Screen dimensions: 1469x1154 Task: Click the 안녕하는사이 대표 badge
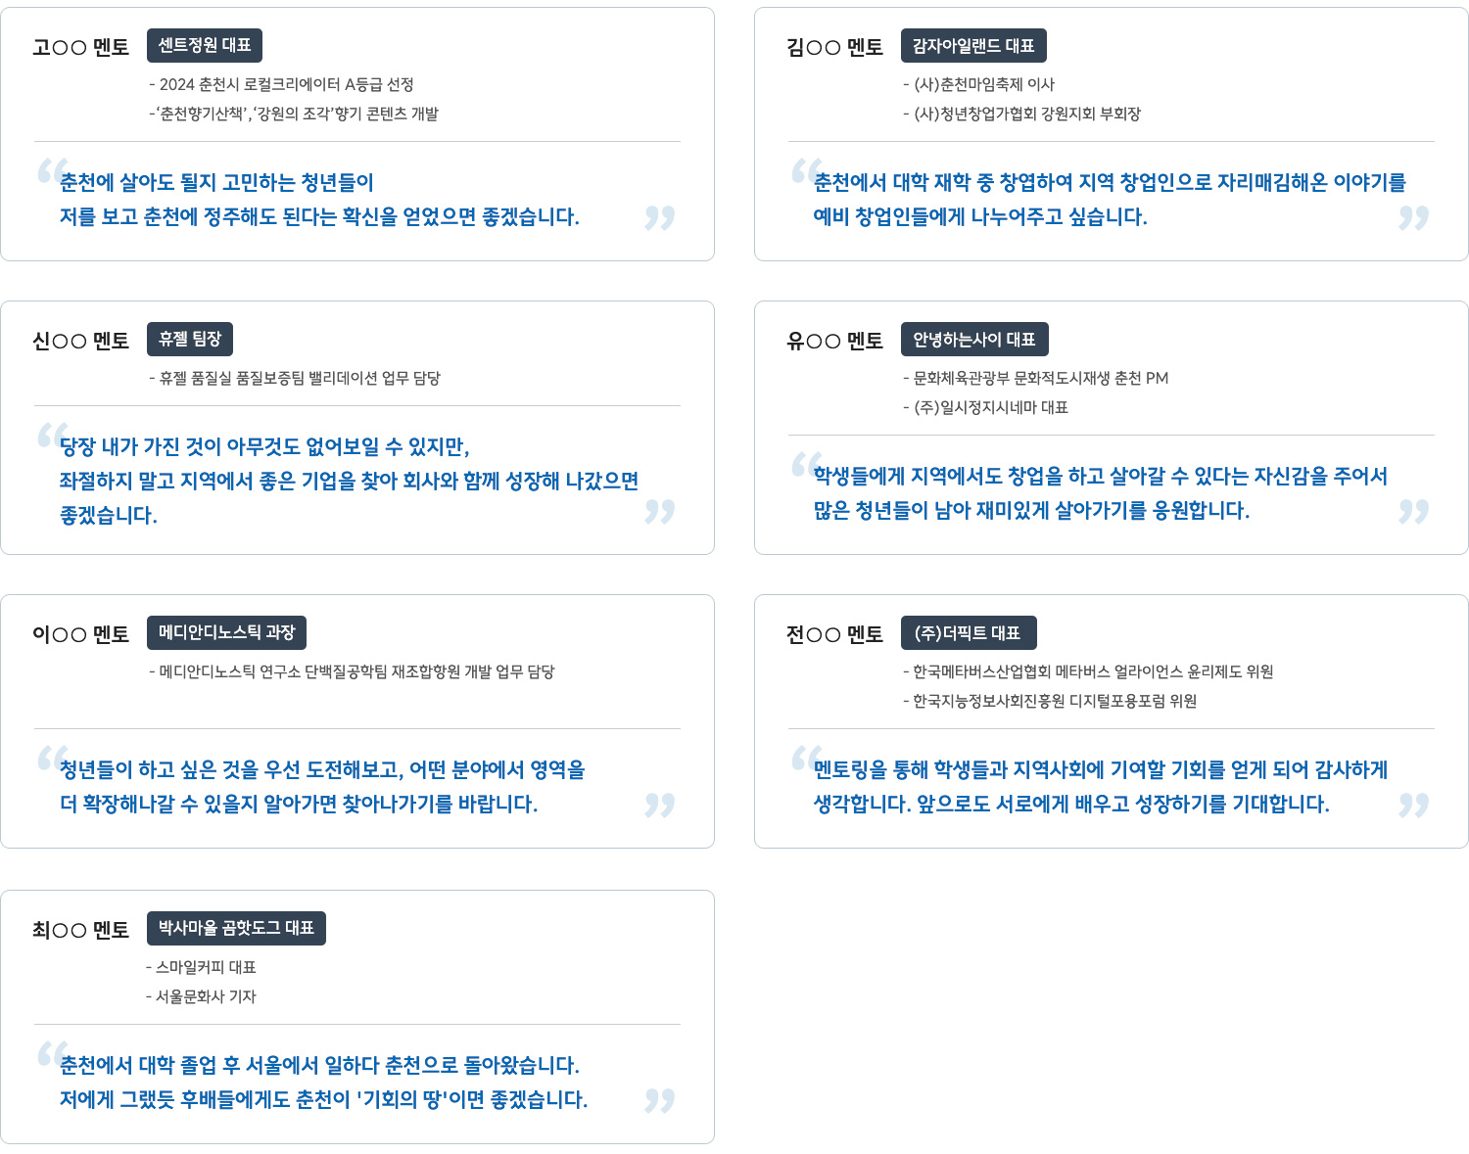(x=974, y=340)
